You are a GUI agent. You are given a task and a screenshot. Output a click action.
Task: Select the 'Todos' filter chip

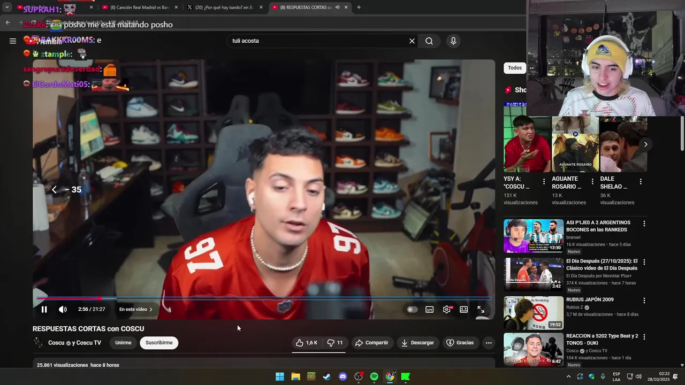(515, 68)
